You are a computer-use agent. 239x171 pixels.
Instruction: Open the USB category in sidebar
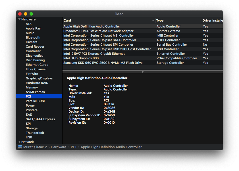pyautogui.click(x=29, y=137)
